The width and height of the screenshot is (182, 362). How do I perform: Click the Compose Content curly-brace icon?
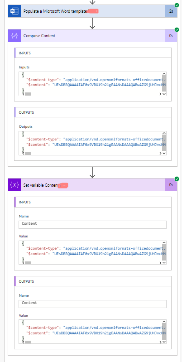tap(14, 36)
